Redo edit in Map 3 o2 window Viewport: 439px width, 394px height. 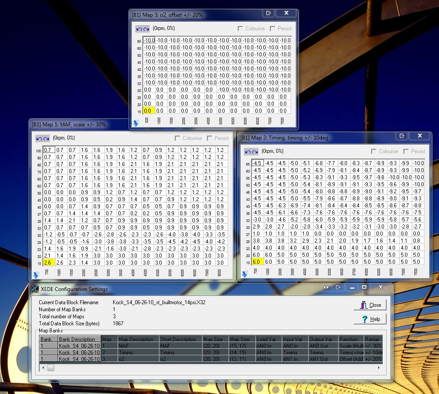point(146,29)
